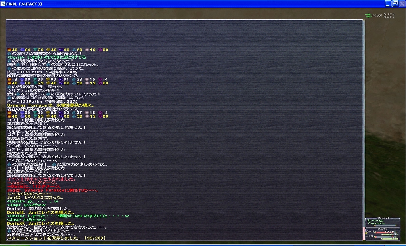Restore down the Final Fantasy XI window
The image size is (406, 246).
pyautogui.click(x=395, y=4)
